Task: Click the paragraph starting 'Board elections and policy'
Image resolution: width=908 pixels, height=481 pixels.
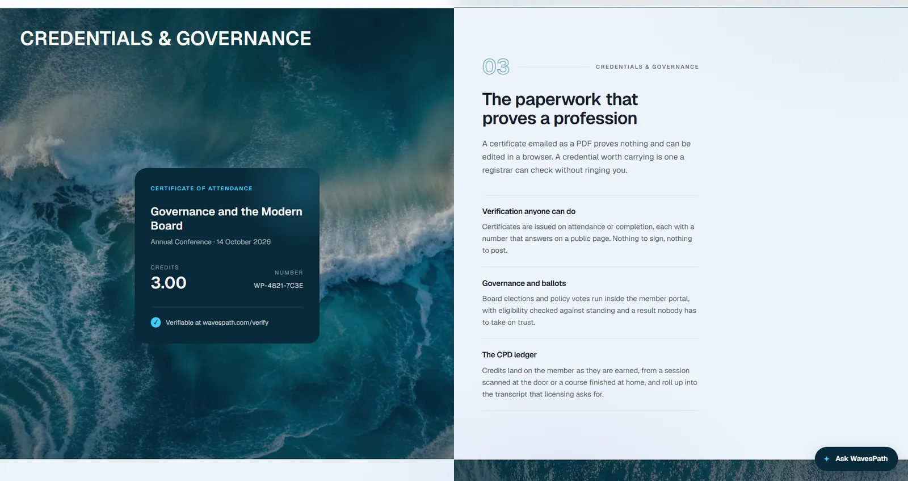Action: click(x=589, y=311)
